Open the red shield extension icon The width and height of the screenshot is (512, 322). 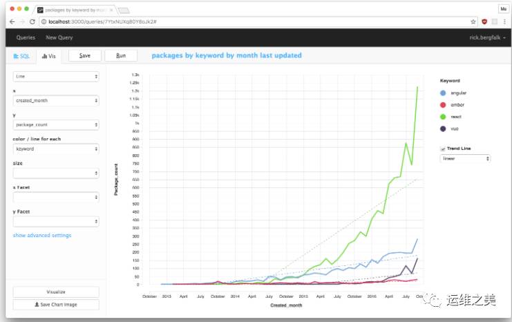(484, 21)
